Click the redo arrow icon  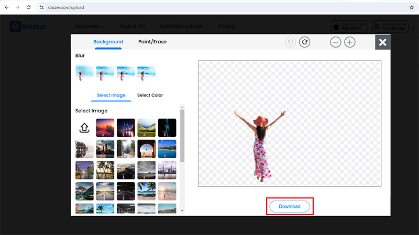click(304, 42)
